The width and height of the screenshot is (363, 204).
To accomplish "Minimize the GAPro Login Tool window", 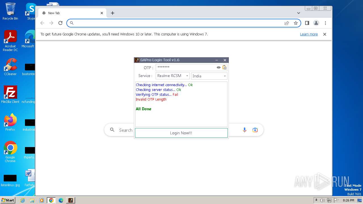I will (217, 60).
